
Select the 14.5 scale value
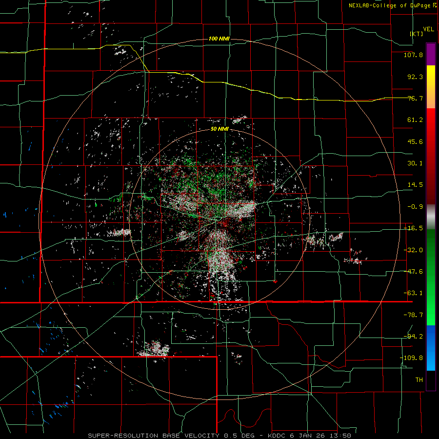click(x=415, y=184)
